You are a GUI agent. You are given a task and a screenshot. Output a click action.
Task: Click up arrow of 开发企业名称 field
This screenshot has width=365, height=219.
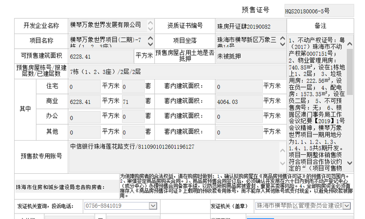click(x=150, y=23)
